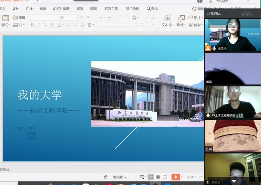Image resolution: width=261 pixels, height=185 pixels.
Task: Select the 我的大学 slide title
Action: [x=40, y=95]
